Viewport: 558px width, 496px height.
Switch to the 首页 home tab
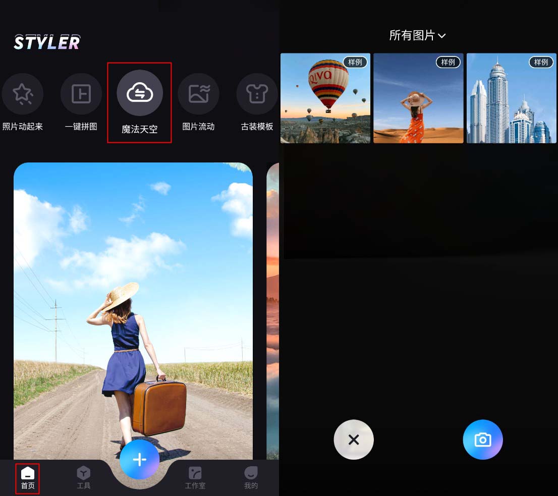click(x=27, y=477)
